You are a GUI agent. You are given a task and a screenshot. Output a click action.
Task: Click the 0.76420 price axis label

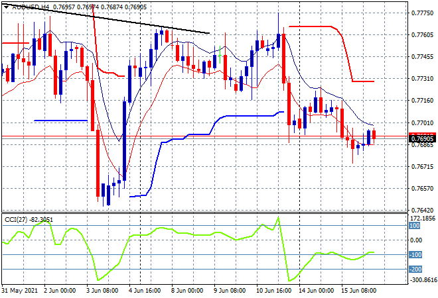(422, 211)
